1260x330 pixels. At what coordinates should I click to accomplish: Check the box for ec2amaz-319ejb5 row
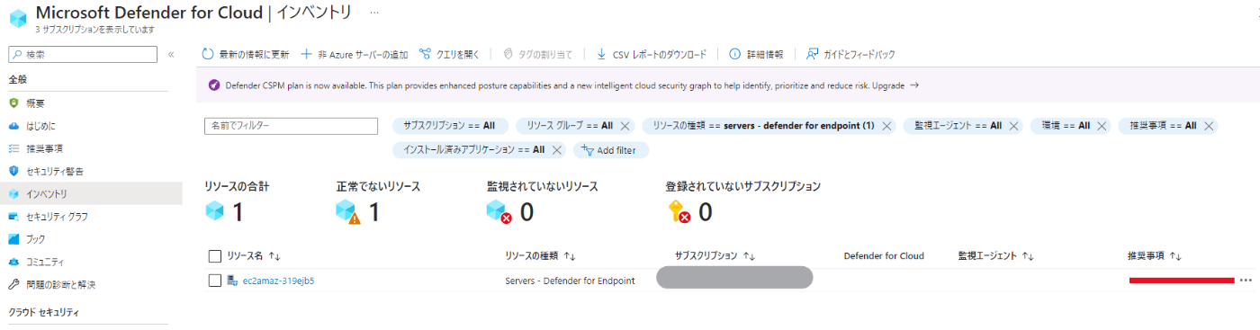click(x=214, y=281)
